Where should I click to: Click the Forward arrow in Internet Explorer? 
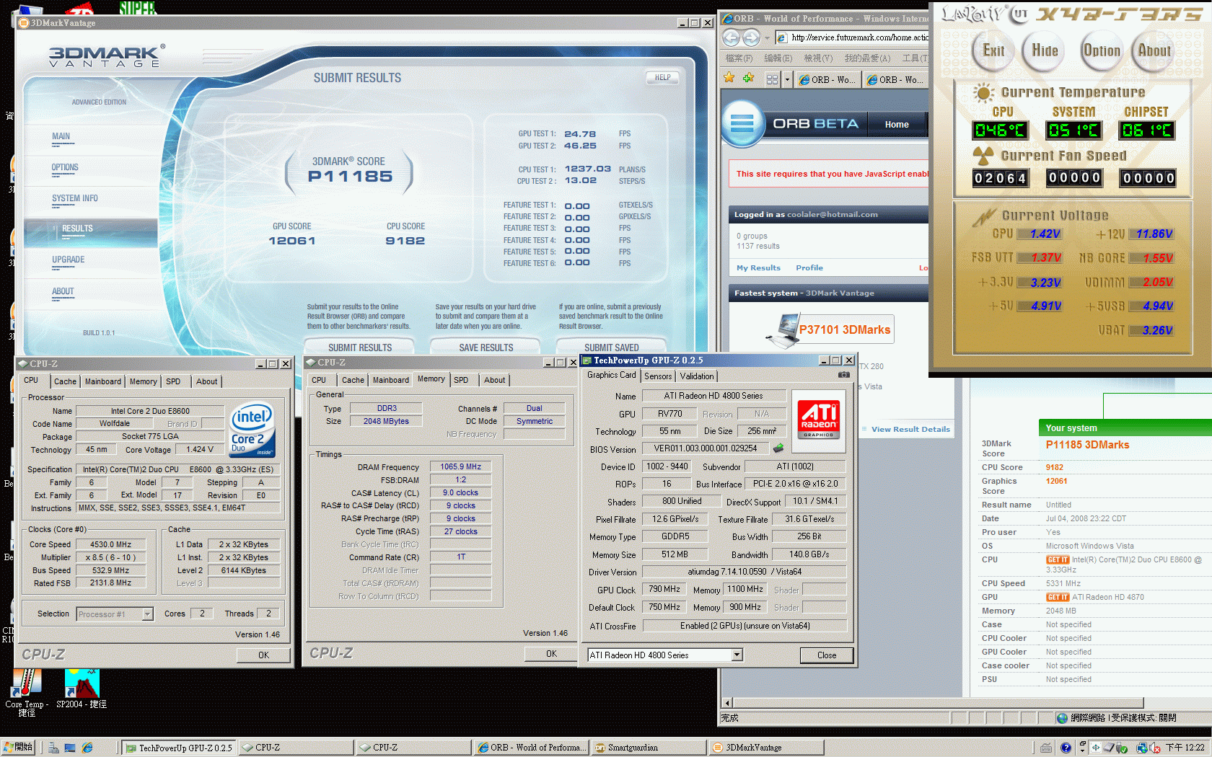tap(751, 37)
